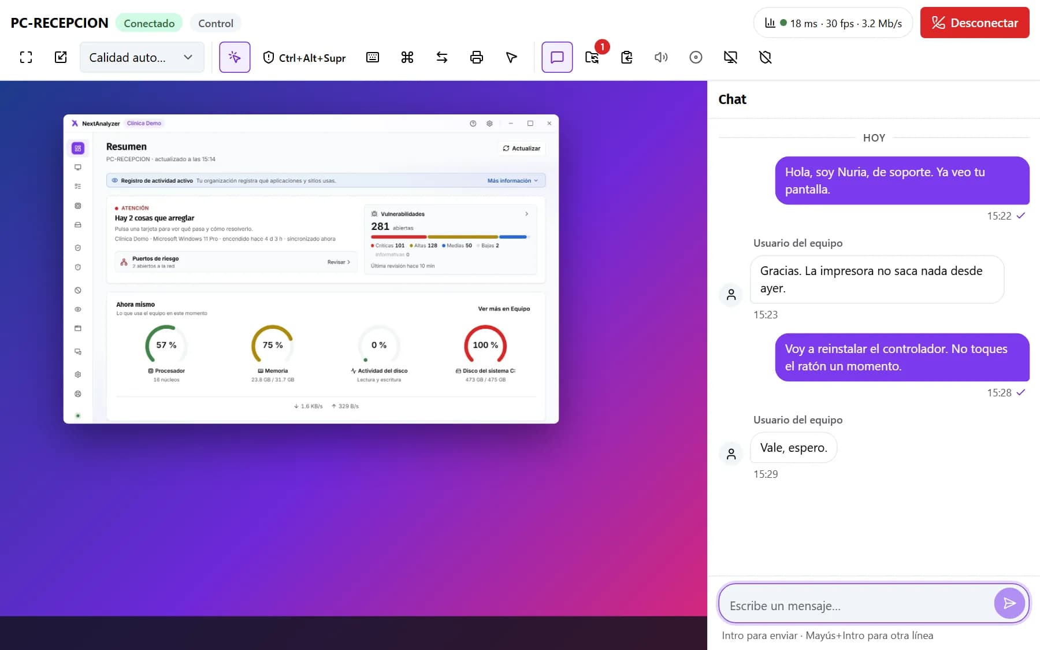The image size is (1040, 650).
Task: Open chip icon in NextAnalyzer sidebar
Action: point(78,206)
